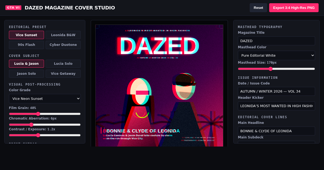Click the GTA VI badge
Screen dimensions: 324x170
13,8
